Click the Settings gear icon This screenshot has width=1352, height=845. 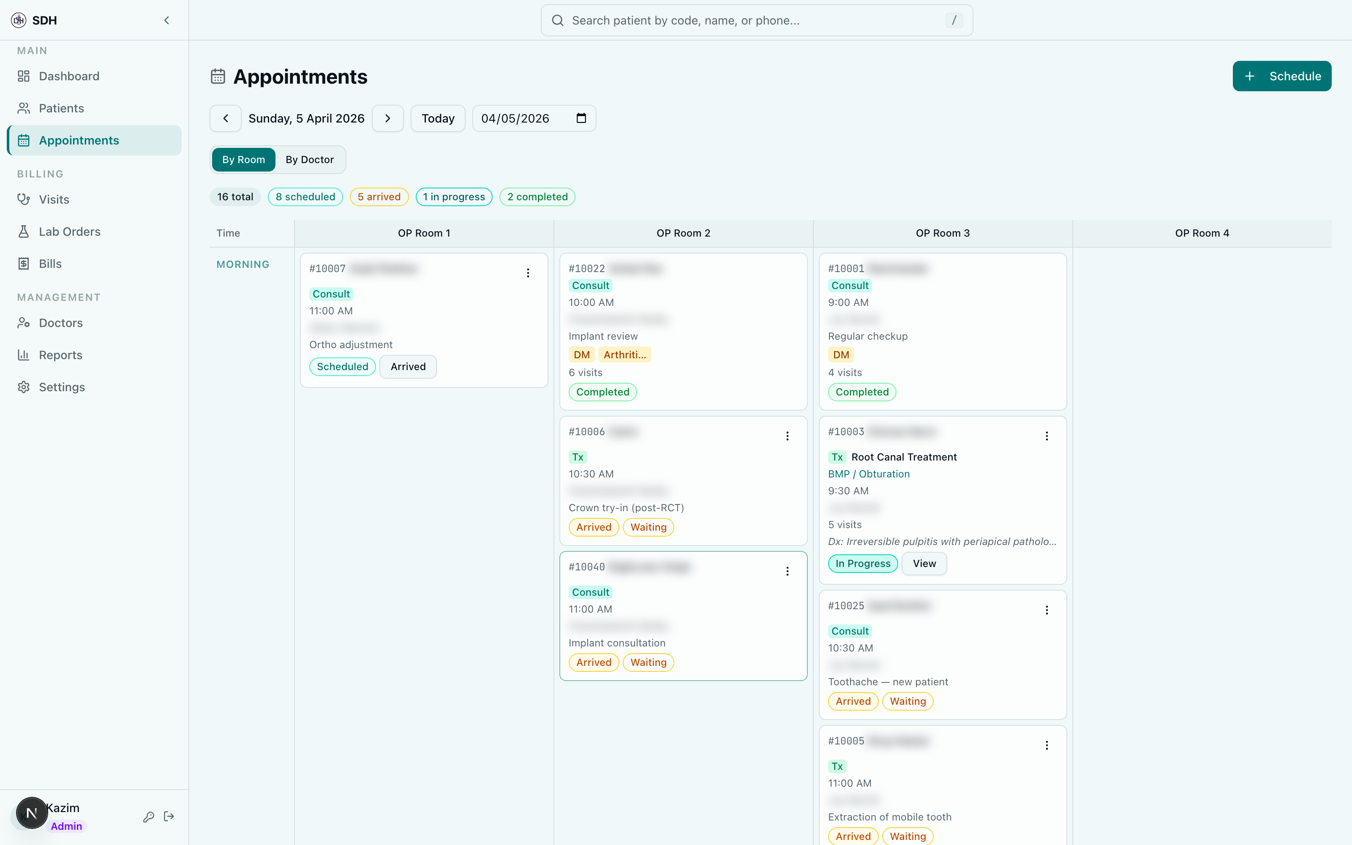[x=24, y=387]
